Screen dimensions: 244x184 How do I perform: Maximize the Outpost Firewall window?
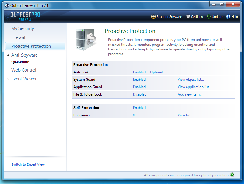click(x=222, y=4)
